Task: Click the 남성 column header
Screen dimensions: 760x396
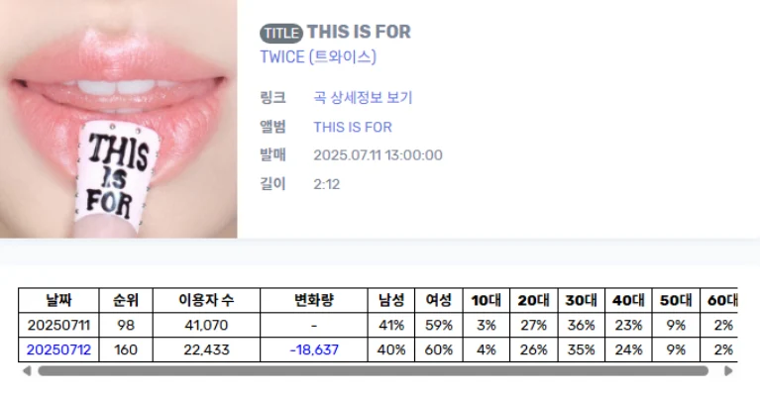Action: [x=391, y=300]
